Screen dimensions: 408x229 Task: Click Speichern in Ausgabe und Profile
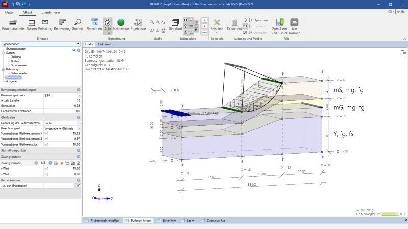coord(258,20)
